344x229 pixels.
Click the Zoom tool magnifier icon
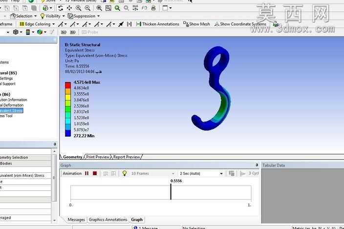78,8
